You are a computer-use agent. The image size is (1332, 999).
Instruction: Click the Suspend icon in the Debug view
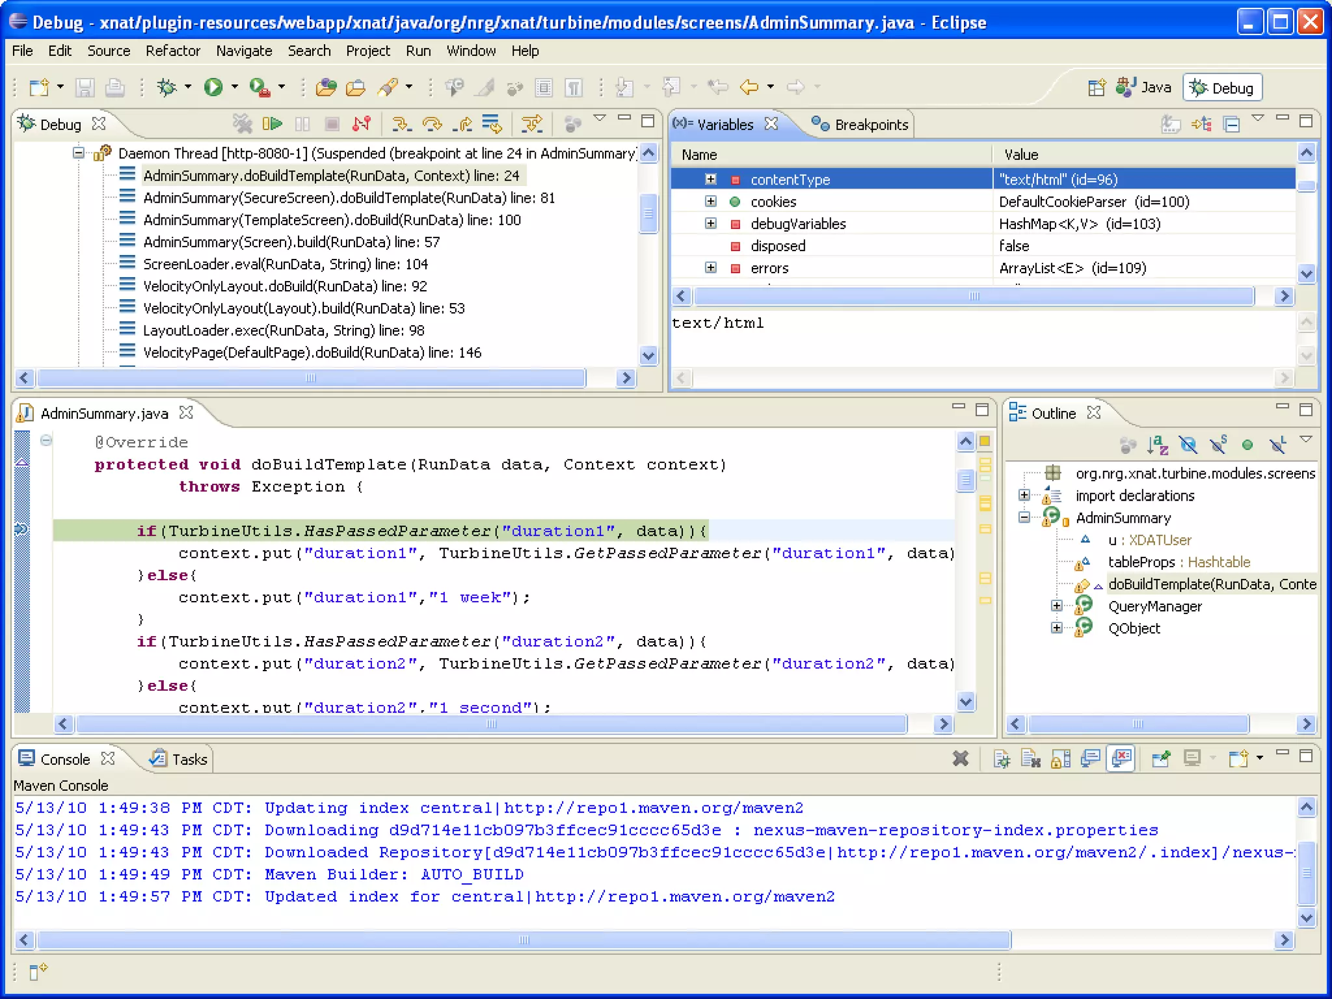tap(302, 124)
